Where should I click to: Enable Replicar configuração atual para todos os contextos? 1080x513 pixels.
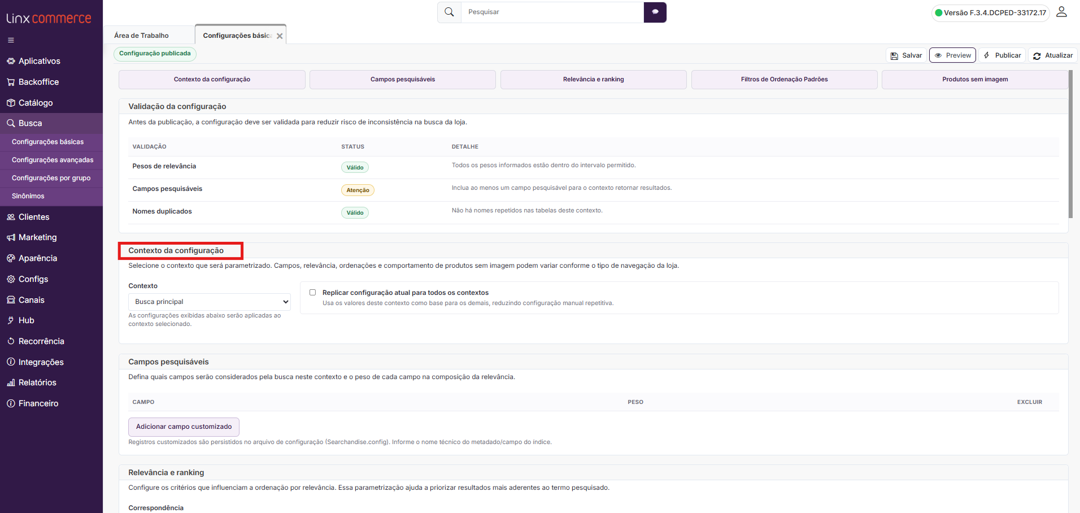point(312,293)
